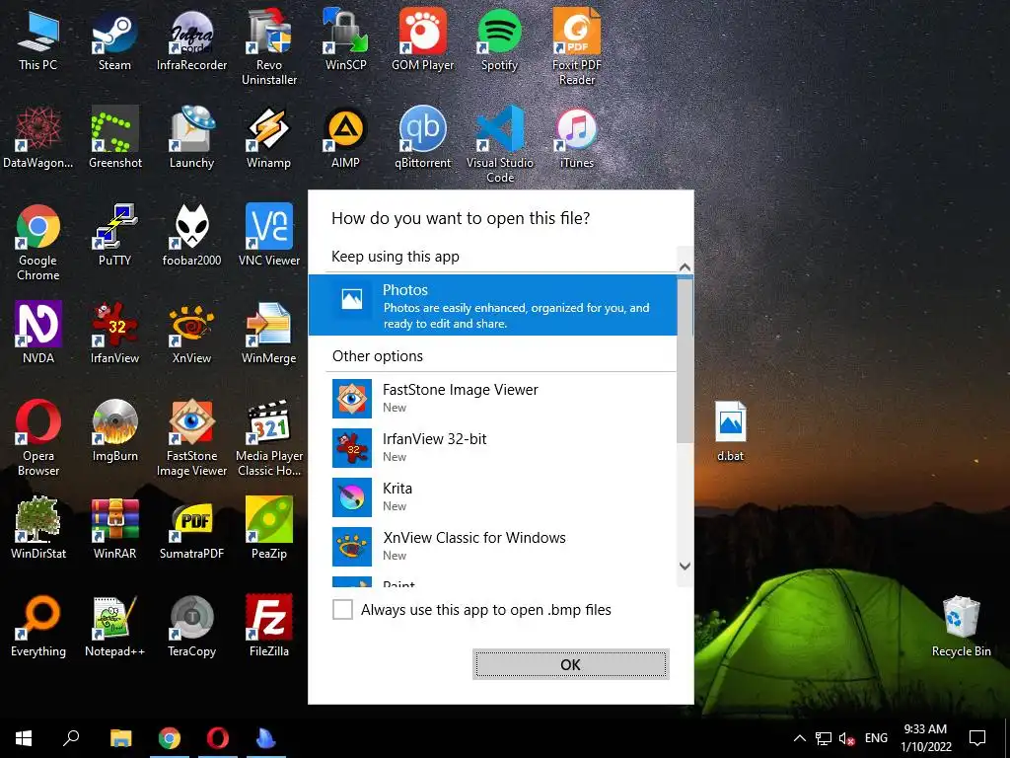The height and width of the screenshot is (758, 1010).
Task: Select the IrfanView desktop shortcut
Action: [114, 334]
